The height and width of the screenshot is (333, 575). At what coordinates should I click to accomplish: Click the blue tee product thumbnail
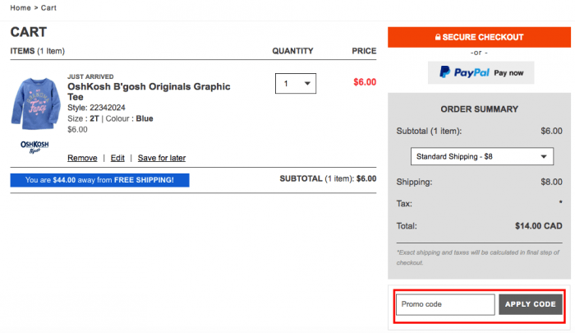(x=35, y=104)
